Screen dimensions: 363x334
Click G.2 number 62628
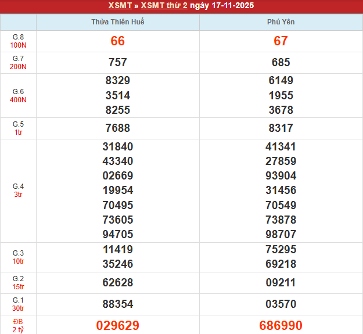pos(117,283)
